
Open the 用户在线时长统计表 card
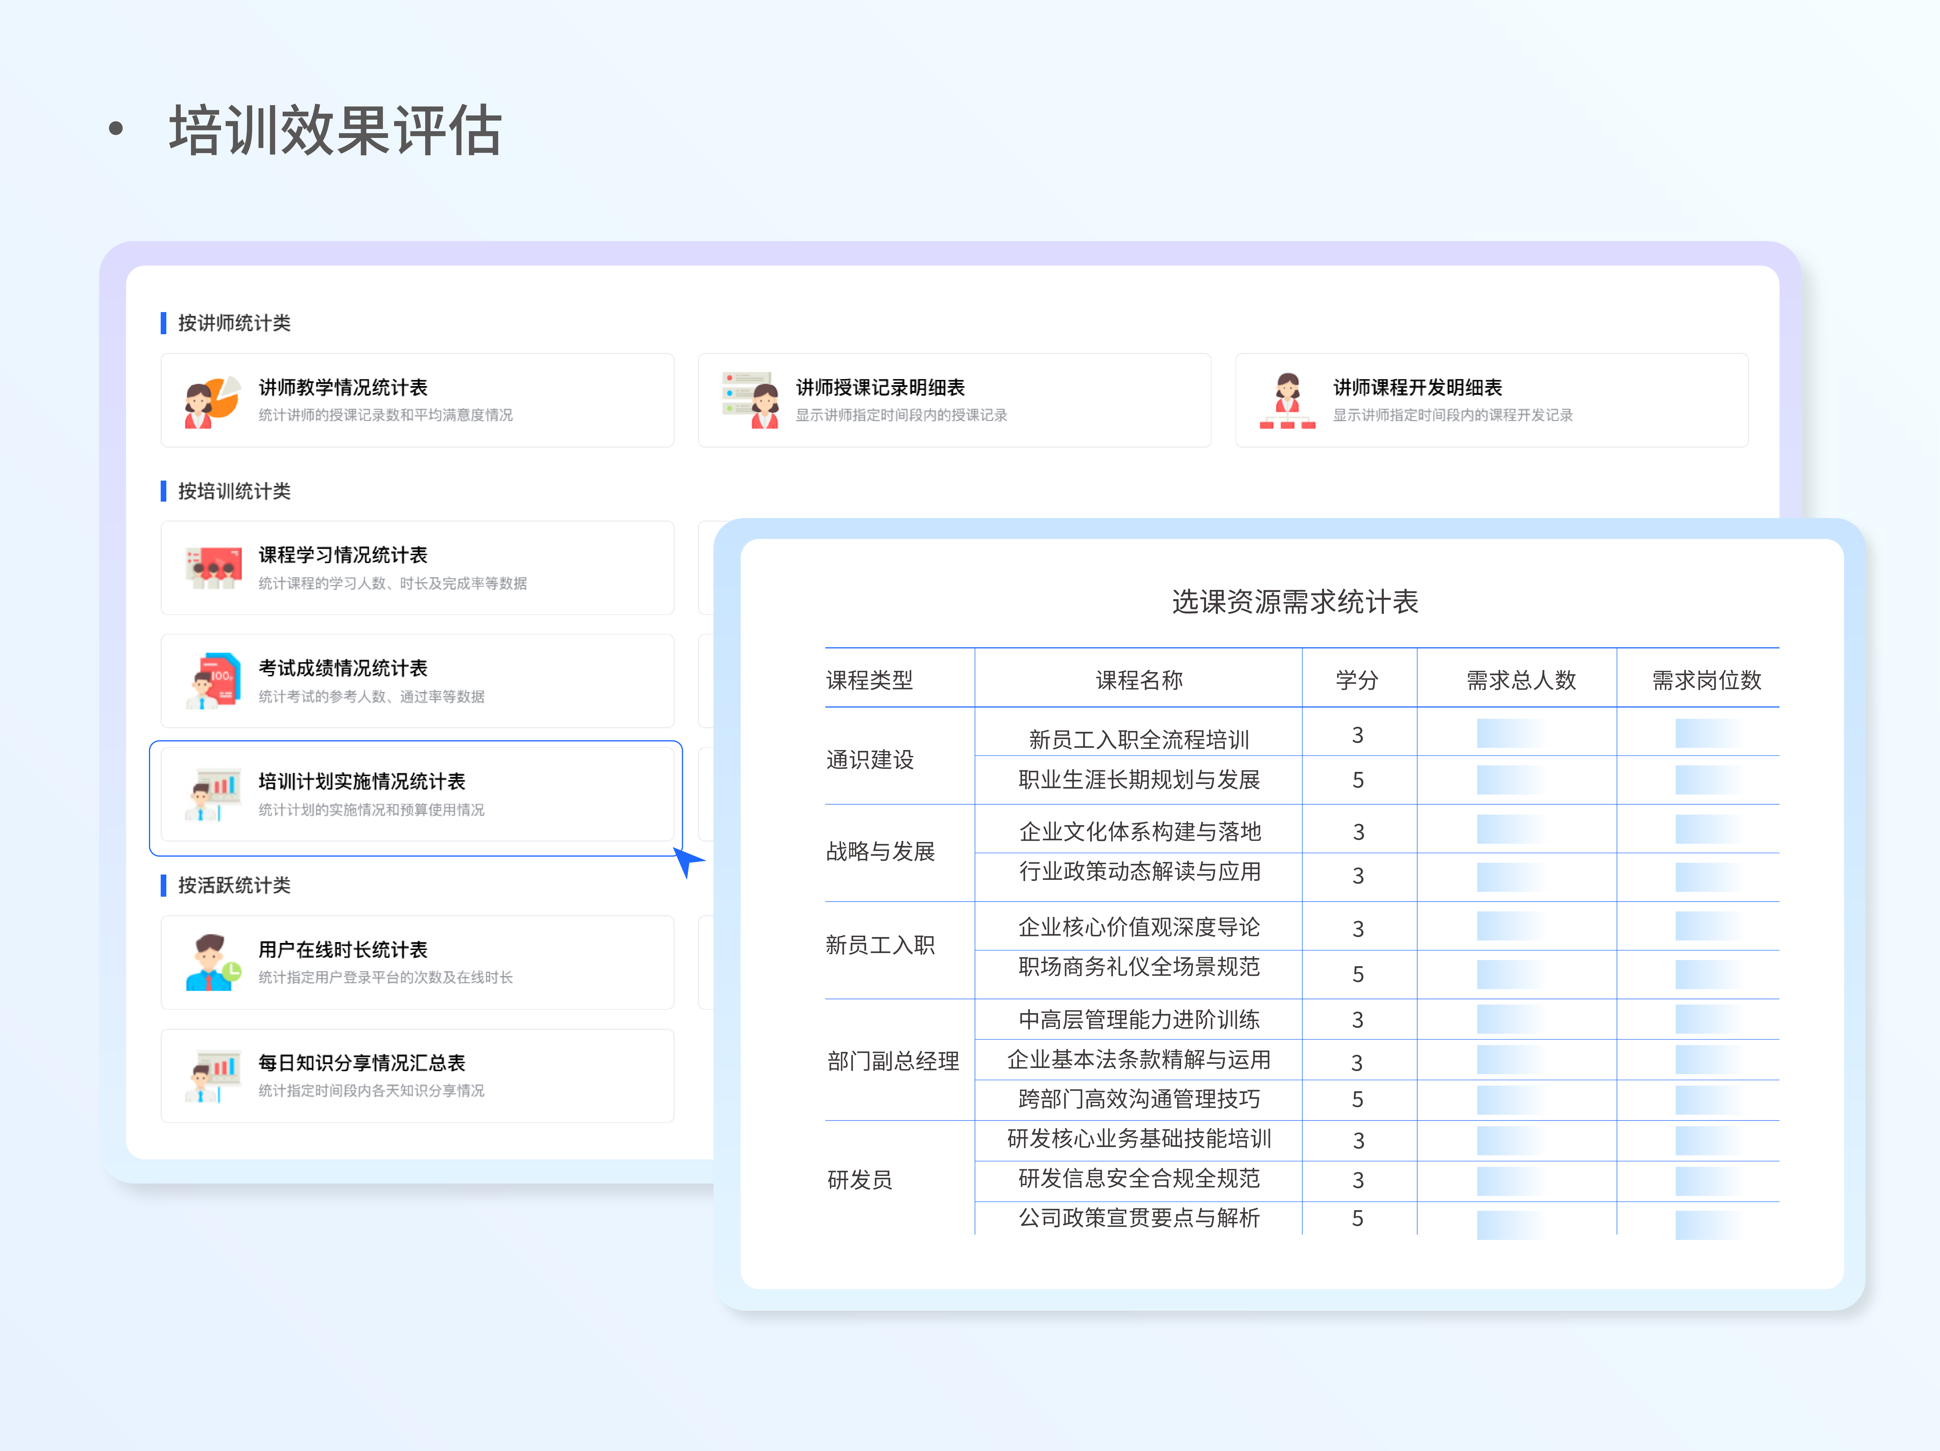[417, 963]
